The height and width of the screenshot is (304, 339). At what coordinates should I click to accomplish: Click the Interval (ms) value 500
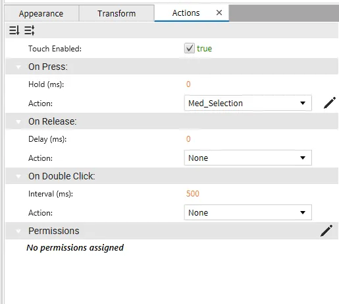pos(193,194)
